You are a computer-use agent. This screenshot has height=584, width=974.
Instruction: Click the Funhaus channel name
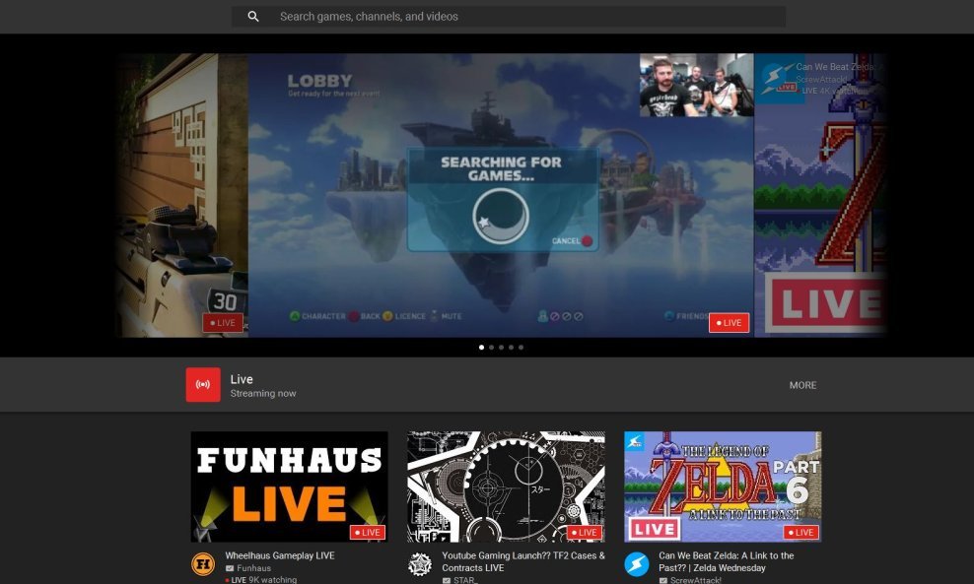tap(254, 568)
